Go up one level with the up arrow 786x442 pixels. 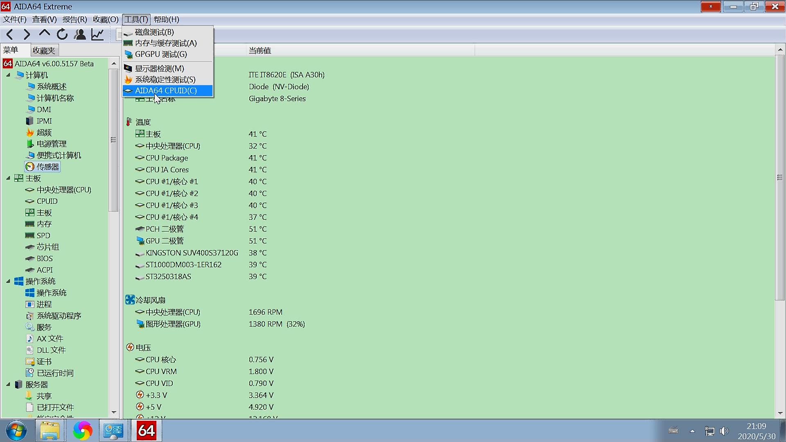coord(44,34)
